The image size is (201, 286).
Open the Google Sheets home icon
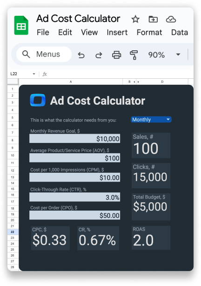click(21, 25)
